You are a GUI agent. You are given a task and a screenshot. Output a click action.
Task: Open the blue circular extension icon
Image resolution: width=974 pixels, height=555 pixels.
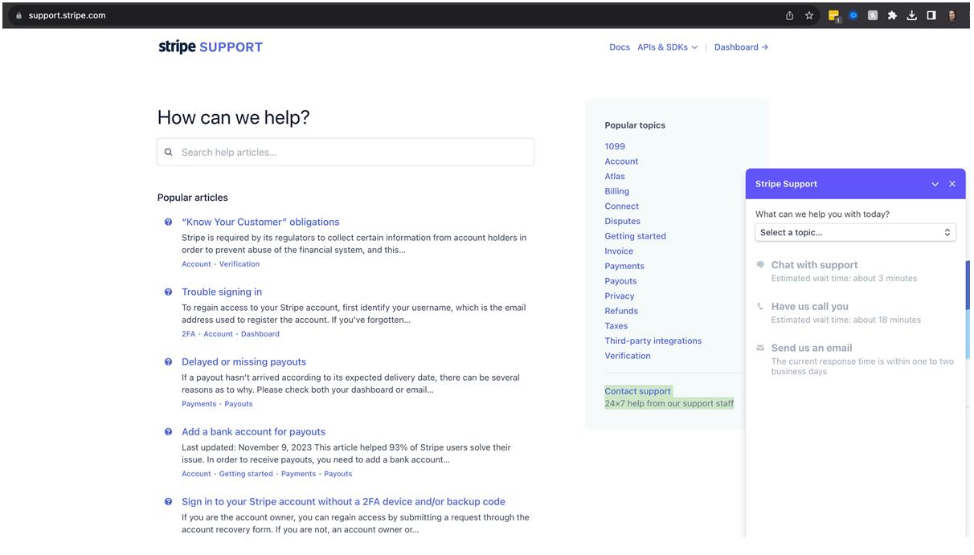pyautogui.click(x=853, y=15)
